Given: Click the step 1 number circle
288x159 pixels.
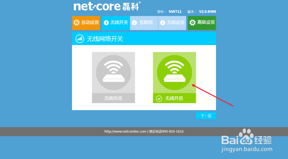Looking at the screenshot, I should [106, 23].
